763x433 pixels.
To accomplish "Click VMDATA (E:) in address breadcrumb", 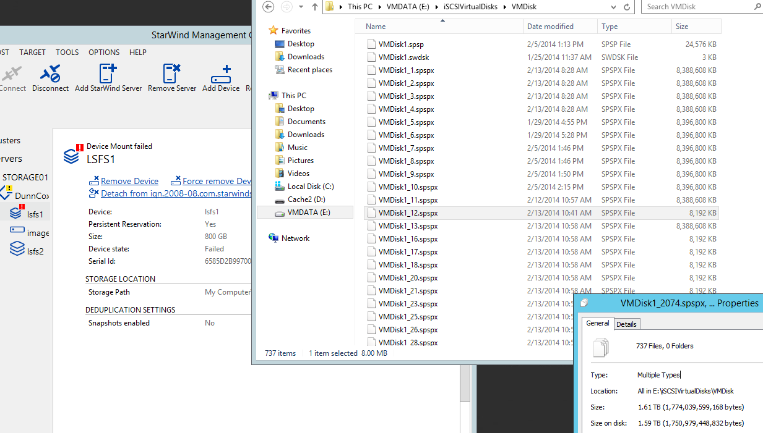I will pos(408,7).
